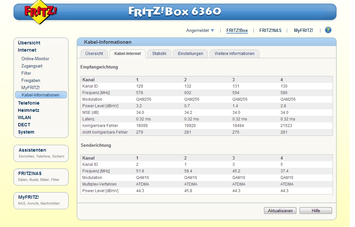Open the Freigaben sidebar entry
Viewport: 355px width, 227px height.
(31, 80)
